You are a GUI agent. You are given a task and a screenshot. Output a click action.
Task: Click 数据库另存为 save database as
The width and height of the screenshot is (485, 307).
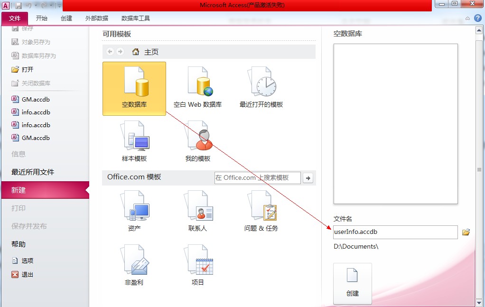(34, 56)
